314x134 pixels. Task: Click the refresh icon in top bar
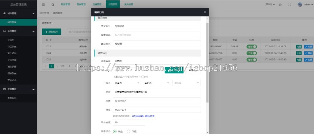point(53,5)
